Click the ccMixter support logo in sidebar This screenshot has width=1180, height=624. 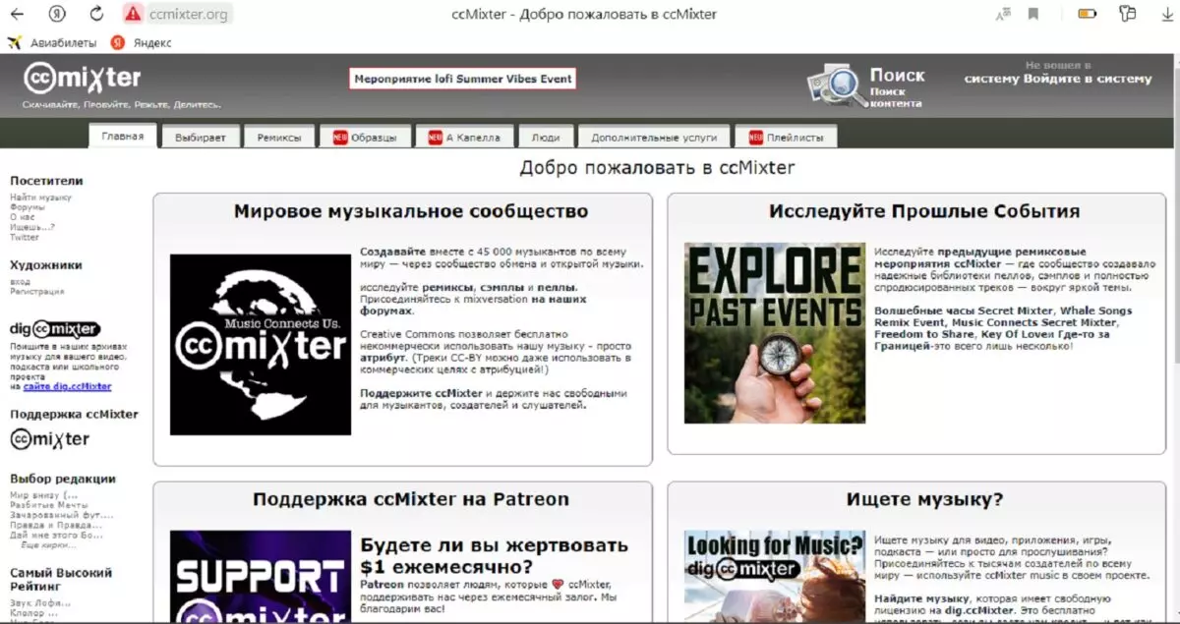click(49, 438)
